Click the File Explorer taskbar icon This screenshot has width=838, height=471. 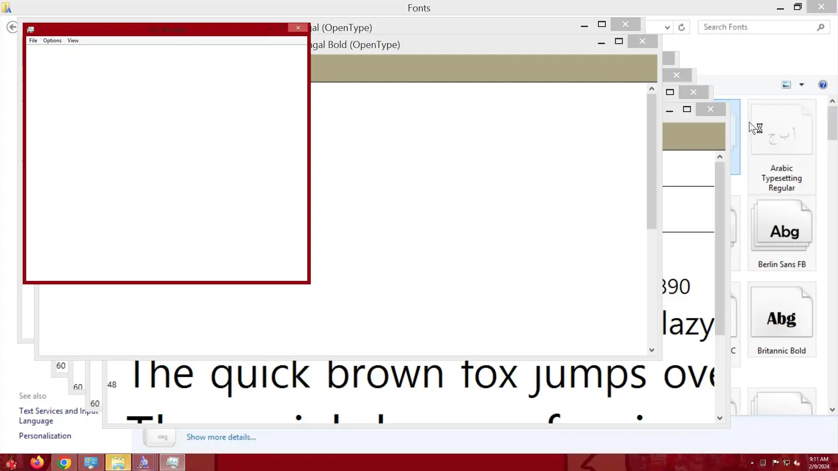click(118, 462)
